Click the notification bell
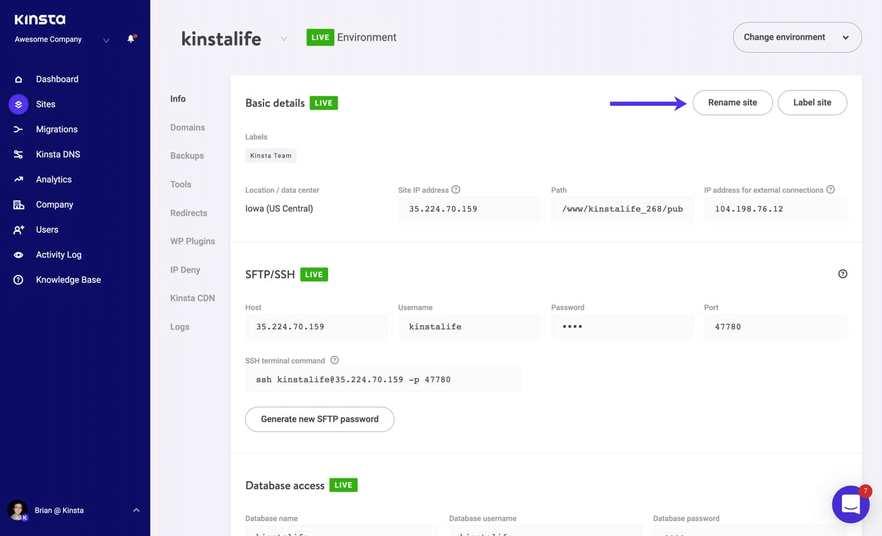The width and height of the screenshot is (882, 536). point(129,39)
